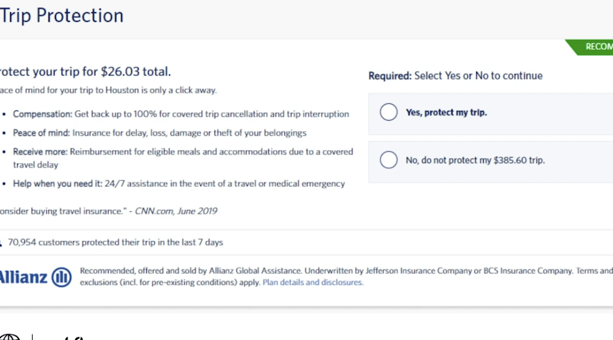This screenshot has height=340, width=613.
Task: Click the Trip Protection page heading
Action: coord(62,15)
